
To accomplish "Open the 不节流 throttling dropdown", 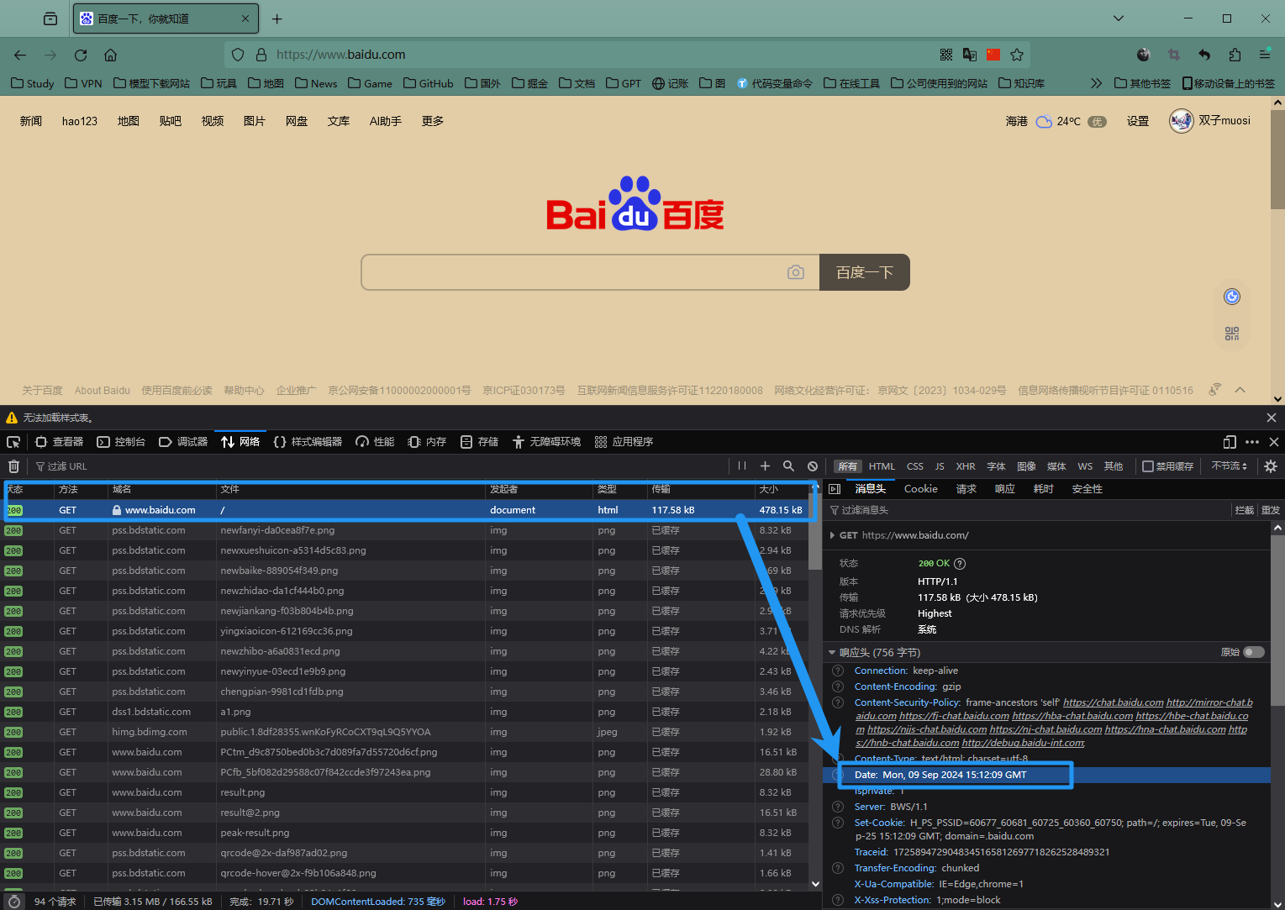I will [1230, 466].
